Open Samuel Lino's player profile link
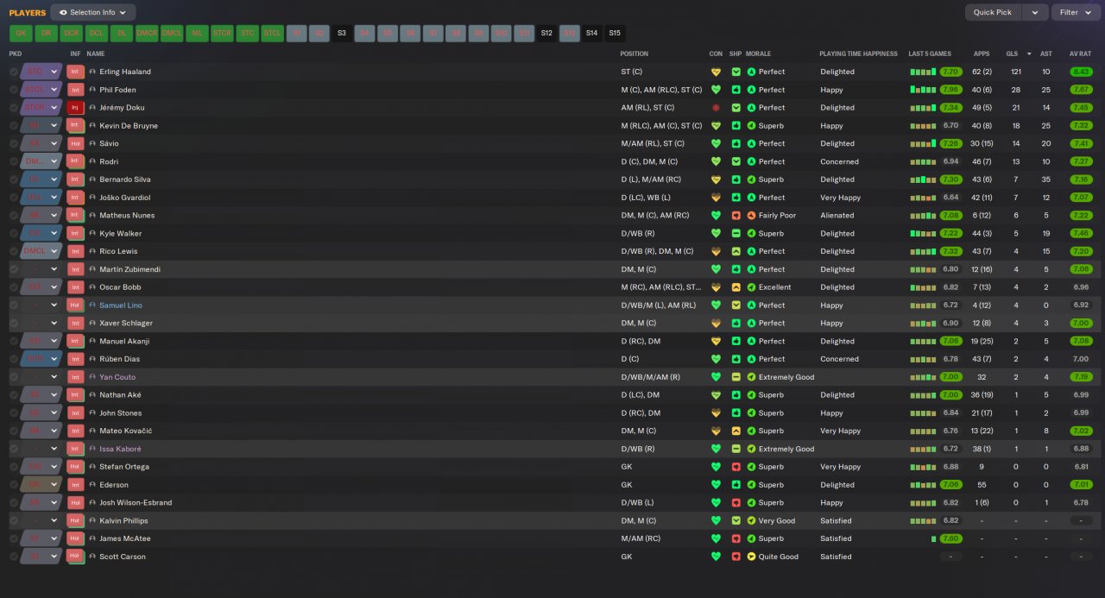The width and height of the screenshot is (1105, 598). coord(121,305)
